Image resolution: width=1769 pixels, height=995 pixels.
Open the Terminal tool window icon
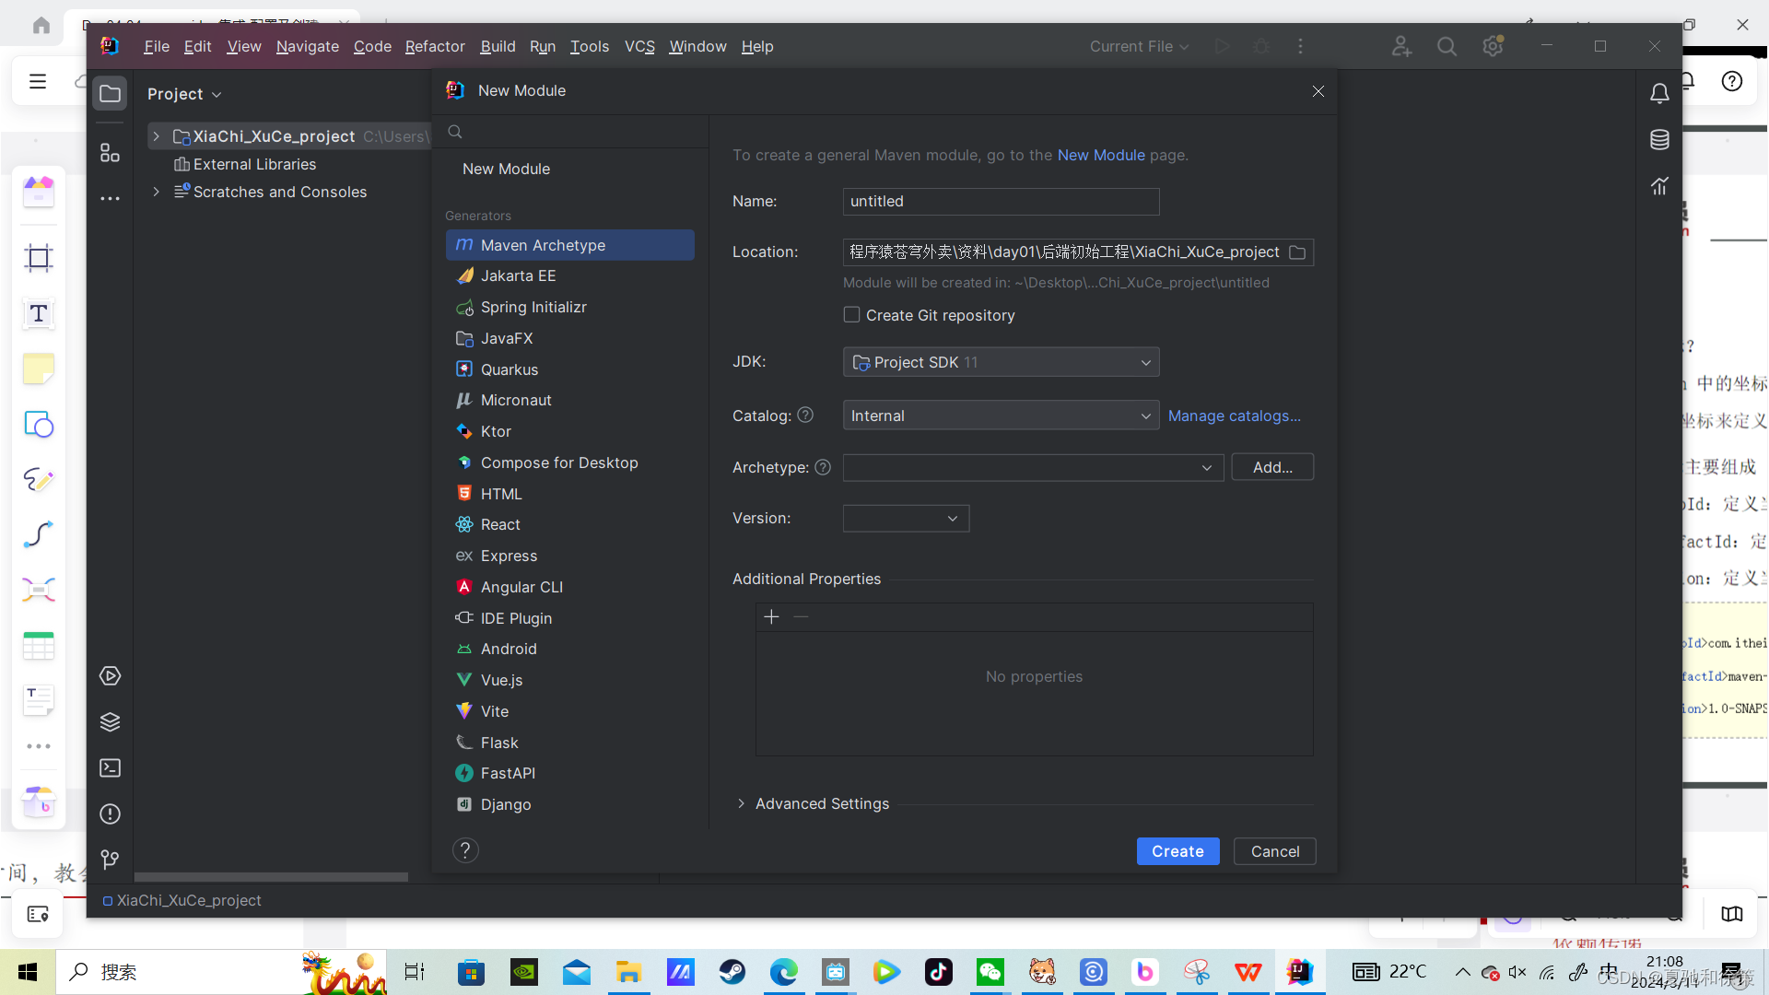pyautogui.click(x=110, y=768)
